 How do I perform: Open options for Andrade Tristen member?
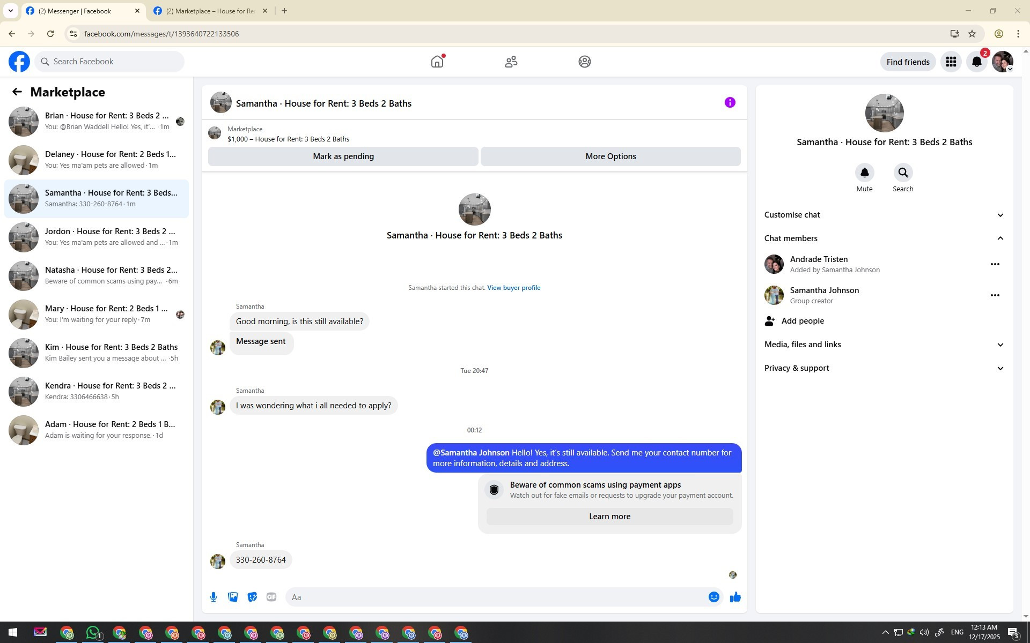pos(995,264)
